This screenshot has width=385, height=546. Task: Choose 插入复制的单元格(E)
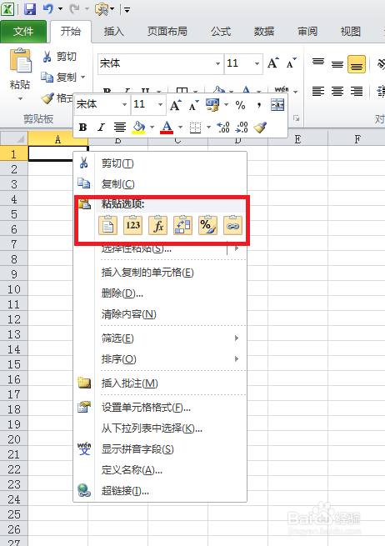coord(160,273)
